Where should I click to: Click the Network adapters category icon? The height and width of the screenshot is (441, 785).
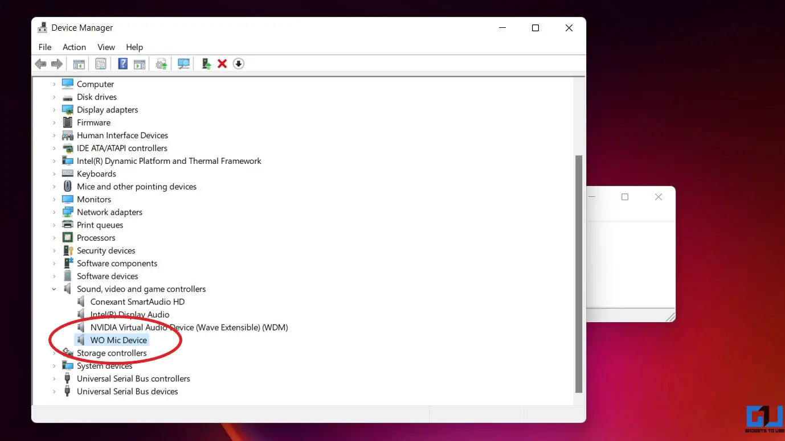68,212
